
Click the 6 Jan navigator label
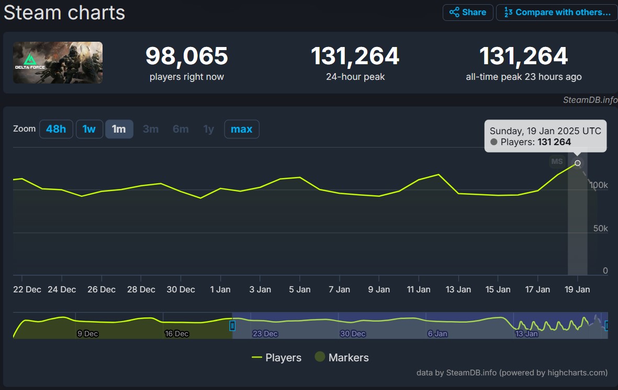coord(437,334)
